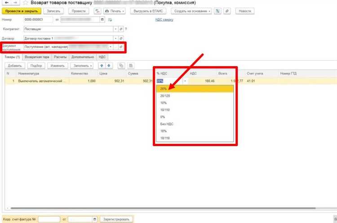The width and height of the screenshot is (337, 223).
Task: Click the НДС amount cell 100,46
Action: click(202, 81)
